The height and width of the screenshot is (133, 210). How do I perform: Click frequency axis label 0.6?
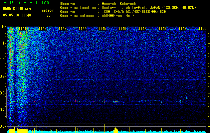(3, 126)
